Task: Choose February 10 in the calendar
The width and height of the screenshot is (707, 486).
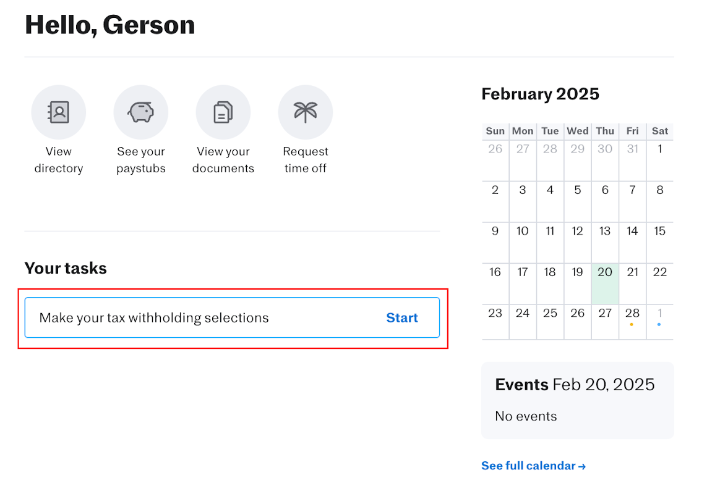Action: click(x=523, y=231)
